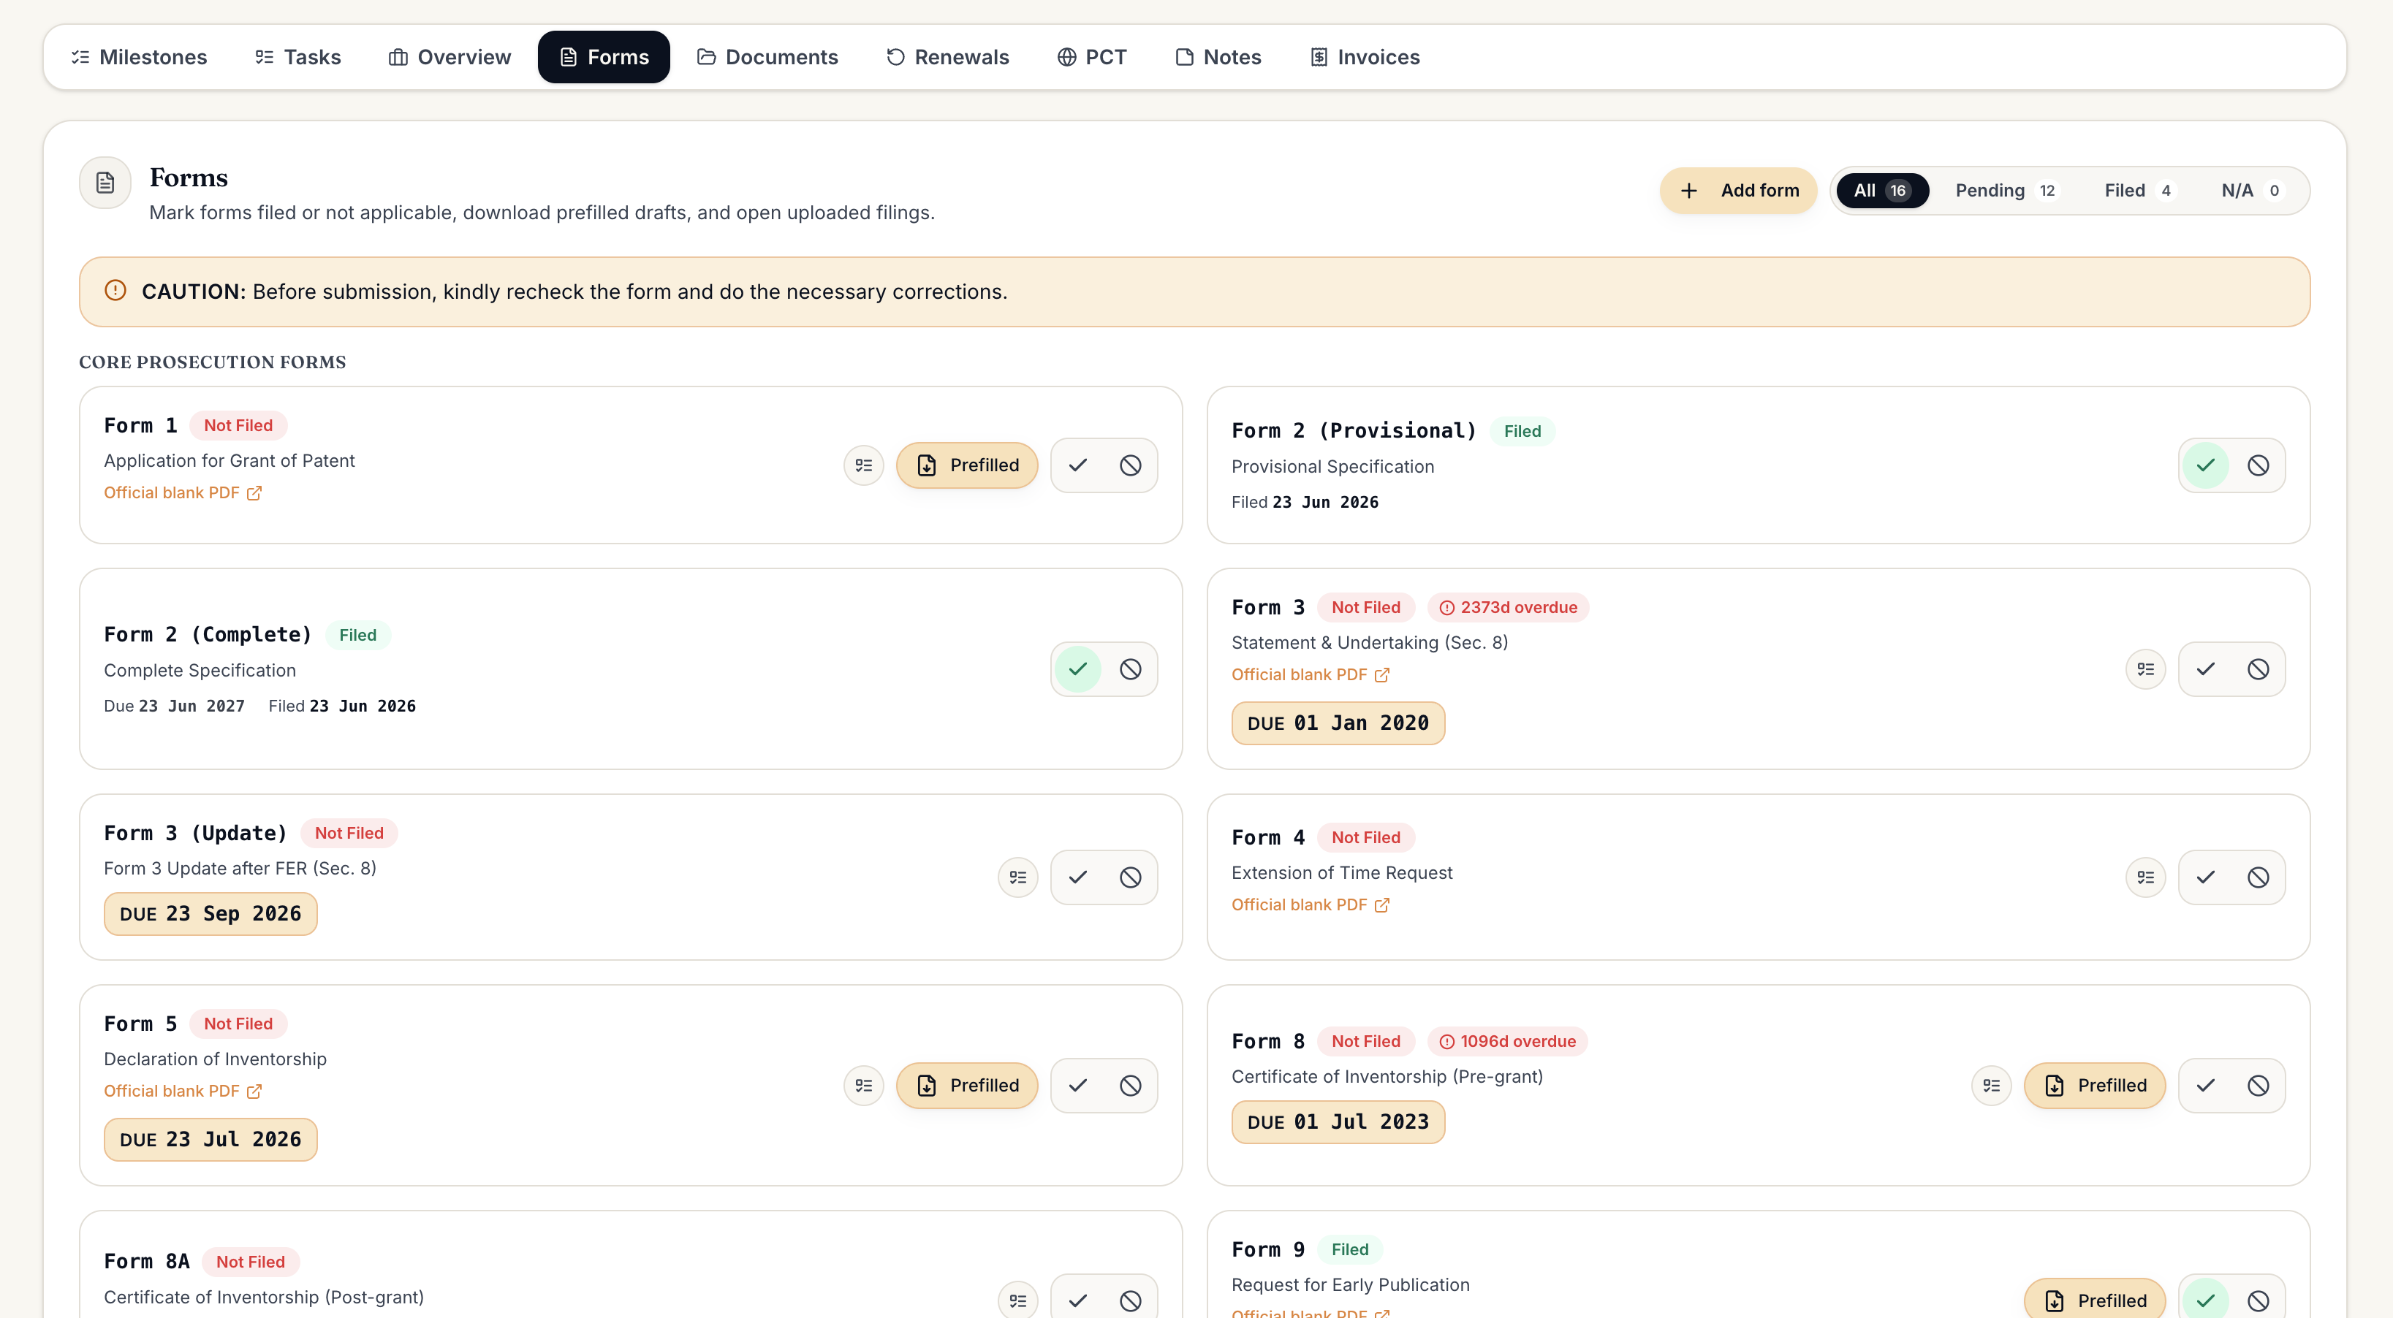
Task: Switch to the Renewals tab
Action: 947,57
